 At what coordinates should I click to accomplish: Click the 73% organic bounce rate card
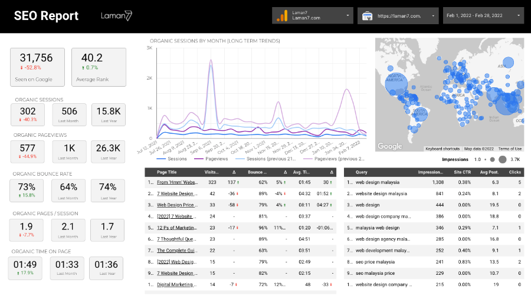[27, 190]
